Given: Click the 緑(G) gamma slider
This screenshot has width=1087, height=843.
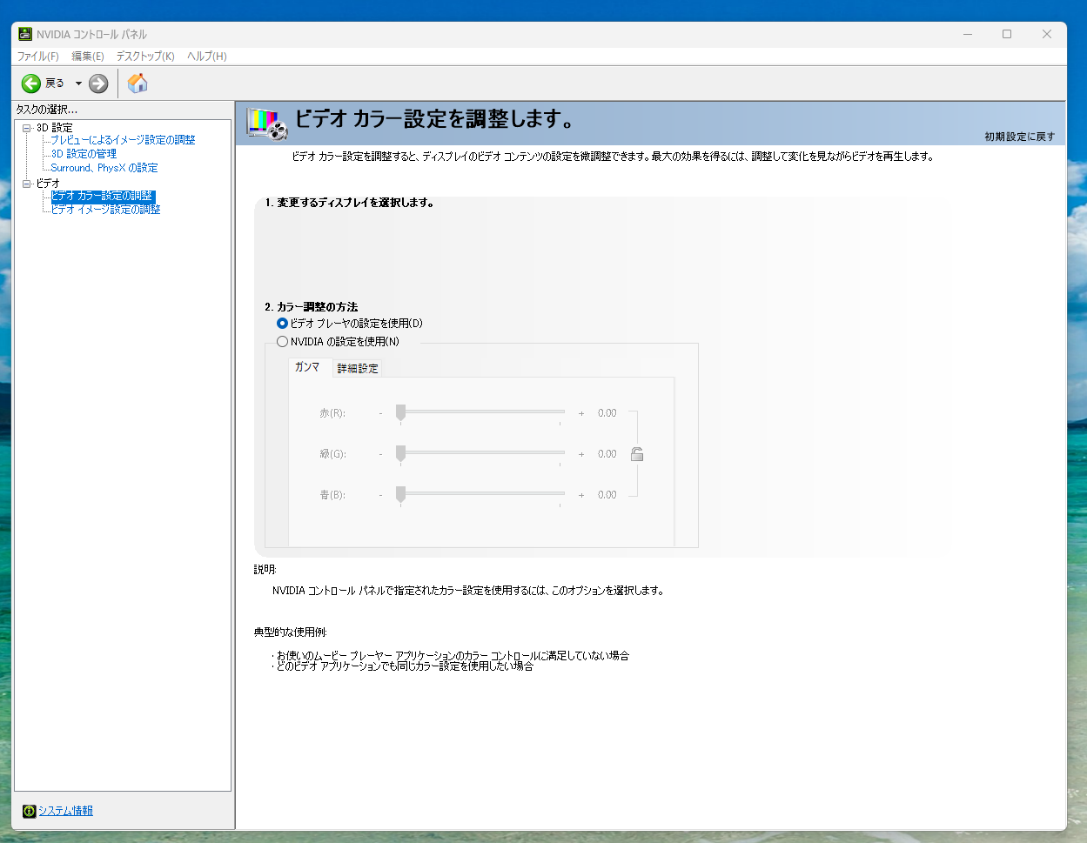Looking at the screenshot, I should (x=480, y=454).
